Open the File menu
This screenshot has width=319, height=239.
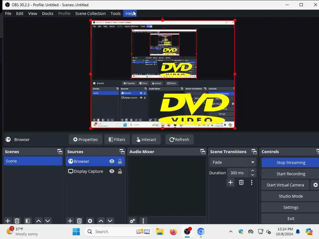click(8, 13)
